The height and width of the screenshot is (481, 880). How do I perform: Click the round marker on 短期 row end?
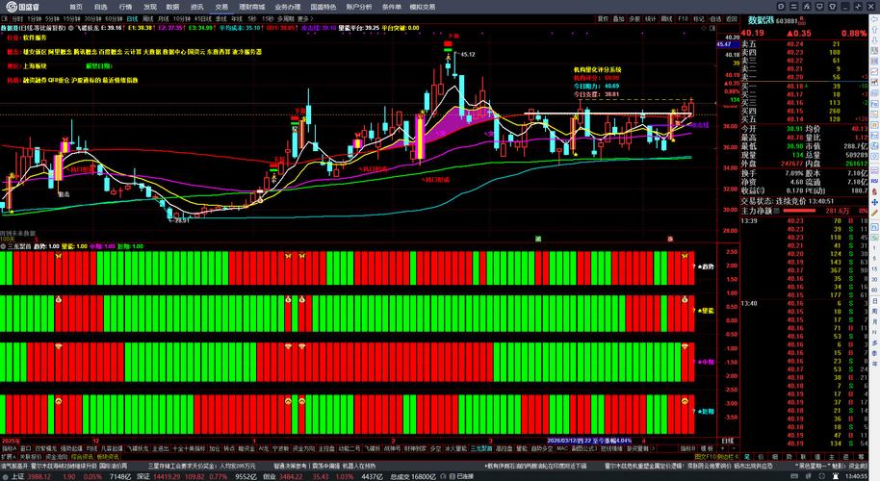point(685,401)
